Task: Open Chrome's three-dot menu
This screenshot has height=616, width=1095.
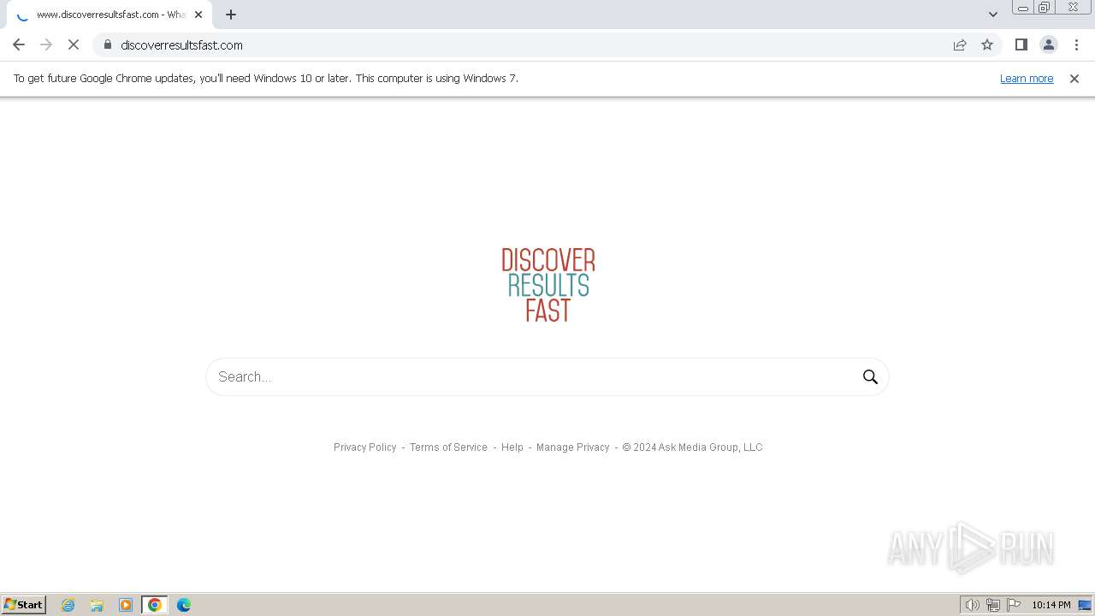Action: (1076, 44)
